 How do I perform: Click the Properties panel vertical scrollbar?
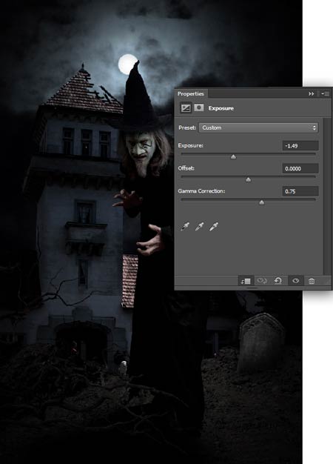tap(327, 196)
